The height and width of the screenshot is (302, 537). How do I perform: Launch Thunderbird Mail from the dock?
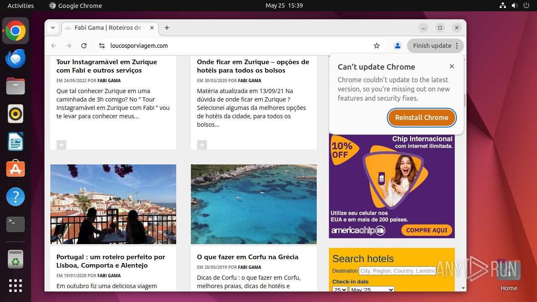coord(16,59)
